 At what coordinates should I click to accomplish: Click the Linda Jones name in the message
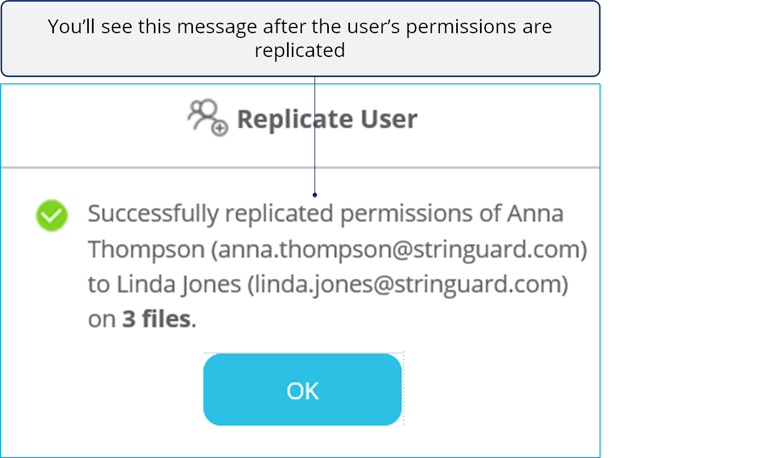(x=179, y=284)
